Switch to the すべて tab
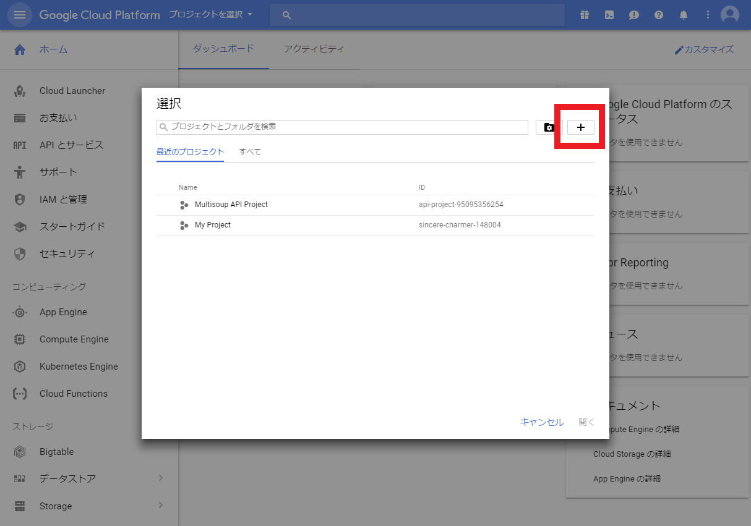This screenshot has width=751, height=526. click(x=250, y=151)
